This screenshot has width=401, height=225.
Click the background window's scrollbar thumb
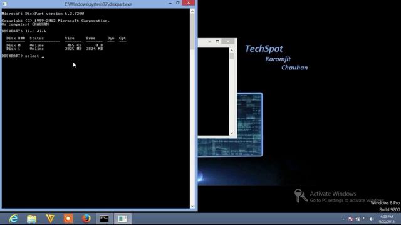tap(232, 56)
